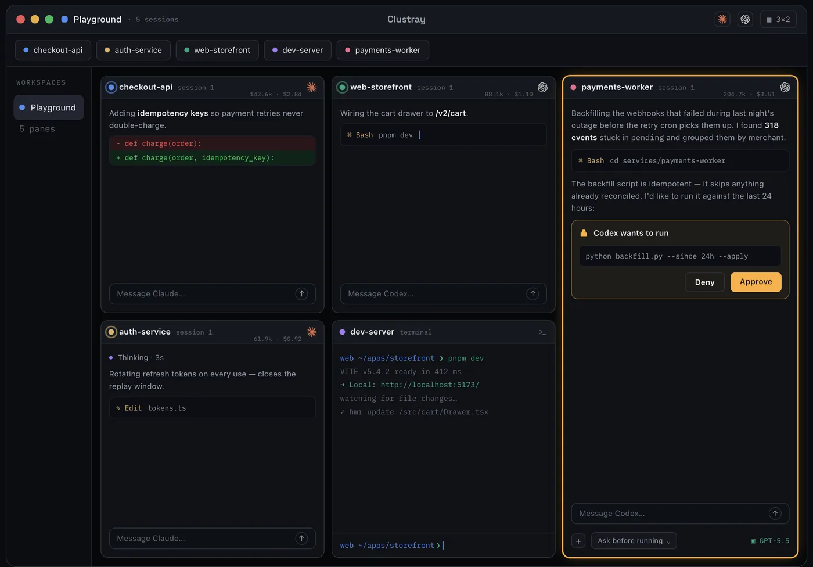Viewport: 813px width, 567px height.
Task: Click the plus button in payments-worker pane
Action: [578, 541]
